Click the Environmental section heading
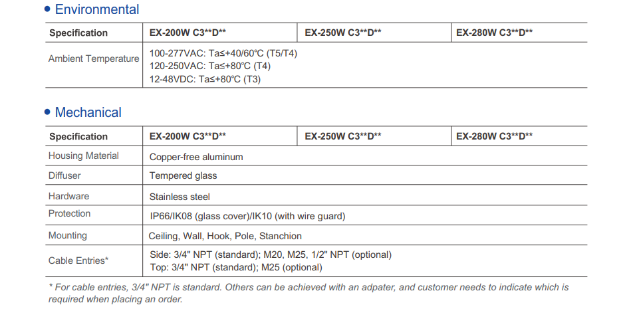Screen dimensions: 631x309 97,9
